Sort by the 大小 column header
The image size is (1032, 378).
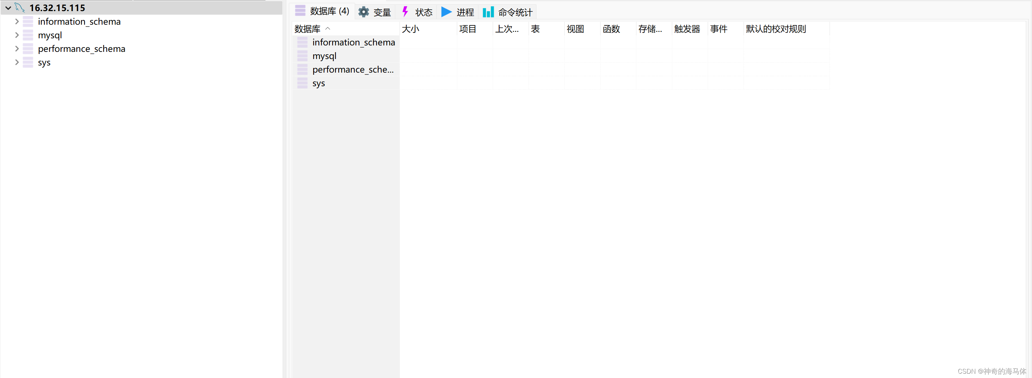click(x=428, y=29)
